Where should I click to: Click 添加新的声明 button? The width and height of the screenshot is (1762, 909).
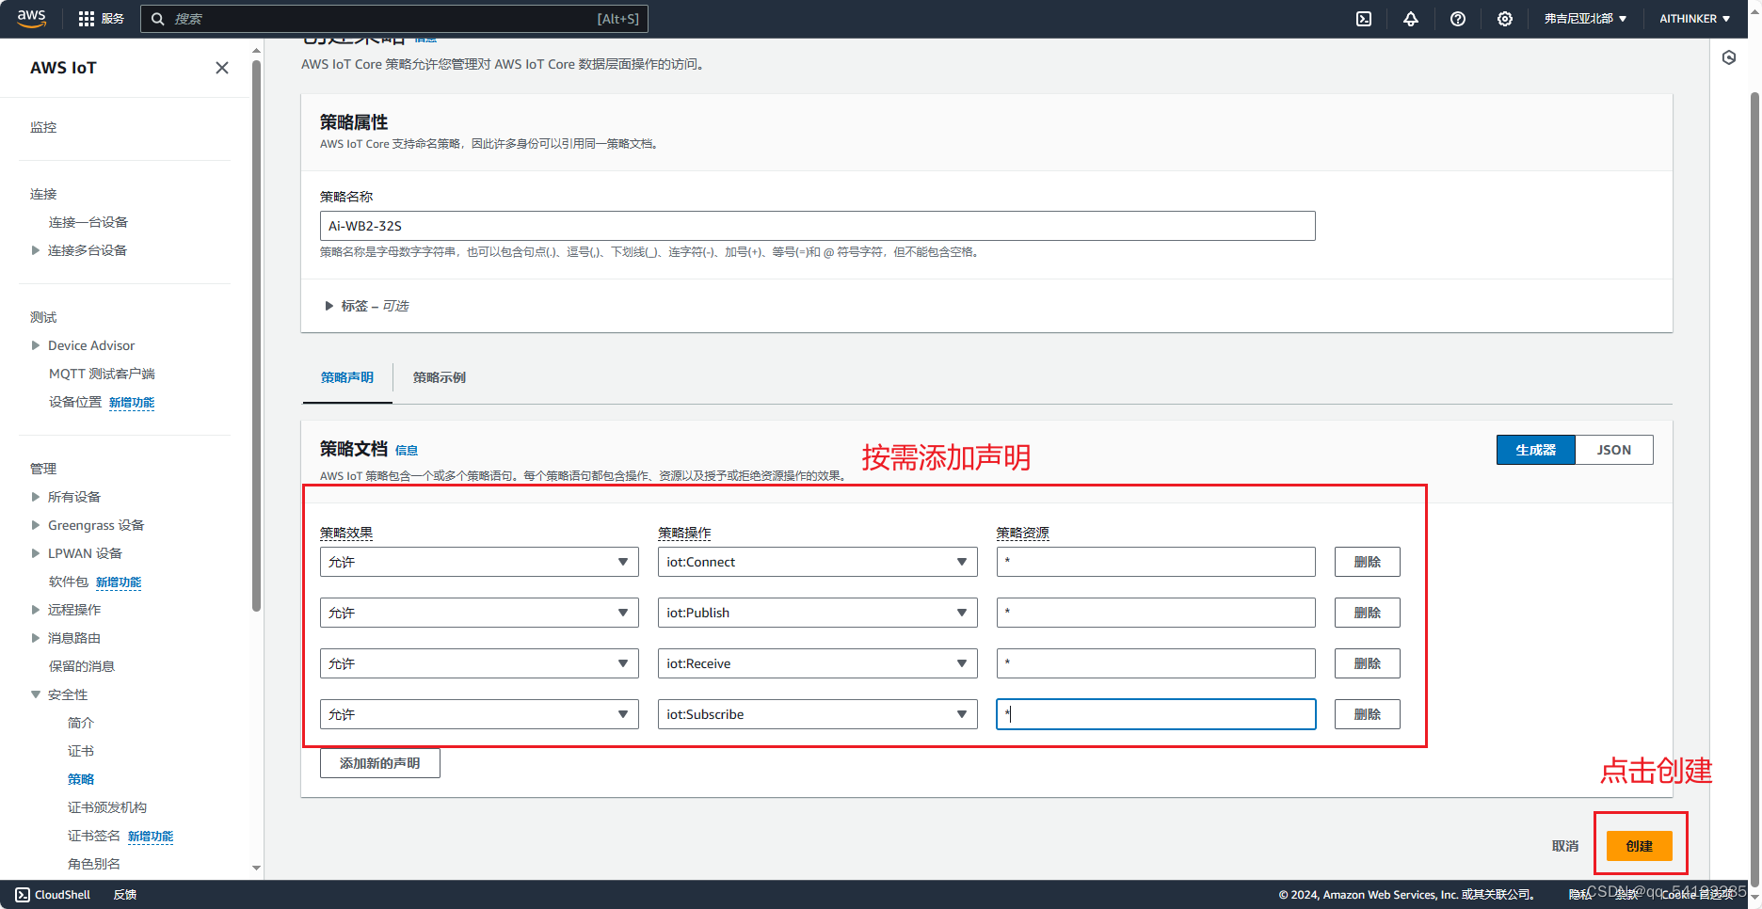379,763
